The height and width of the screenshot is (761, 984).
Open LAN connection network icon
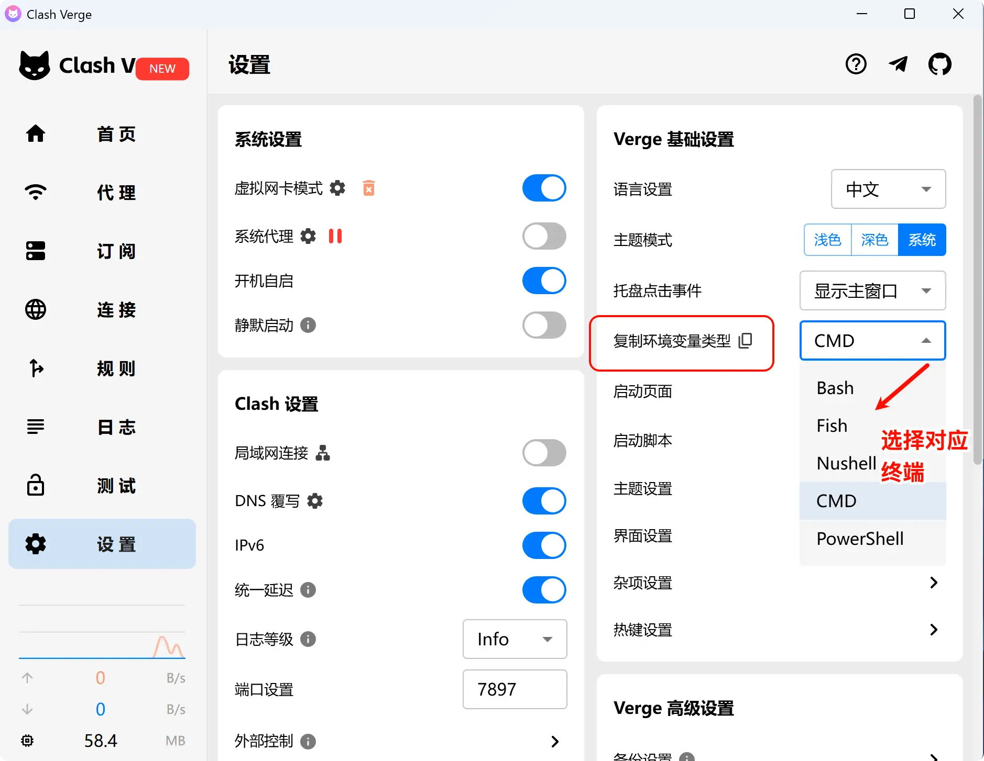[x=323, y=453]
